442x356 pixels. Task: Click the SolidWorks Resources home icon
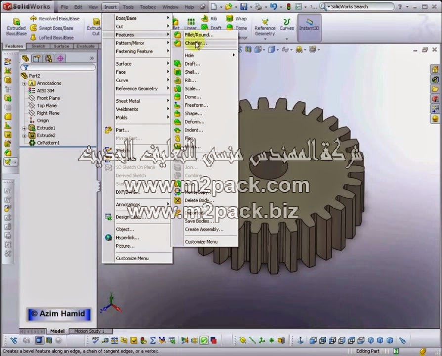point(435,69)
